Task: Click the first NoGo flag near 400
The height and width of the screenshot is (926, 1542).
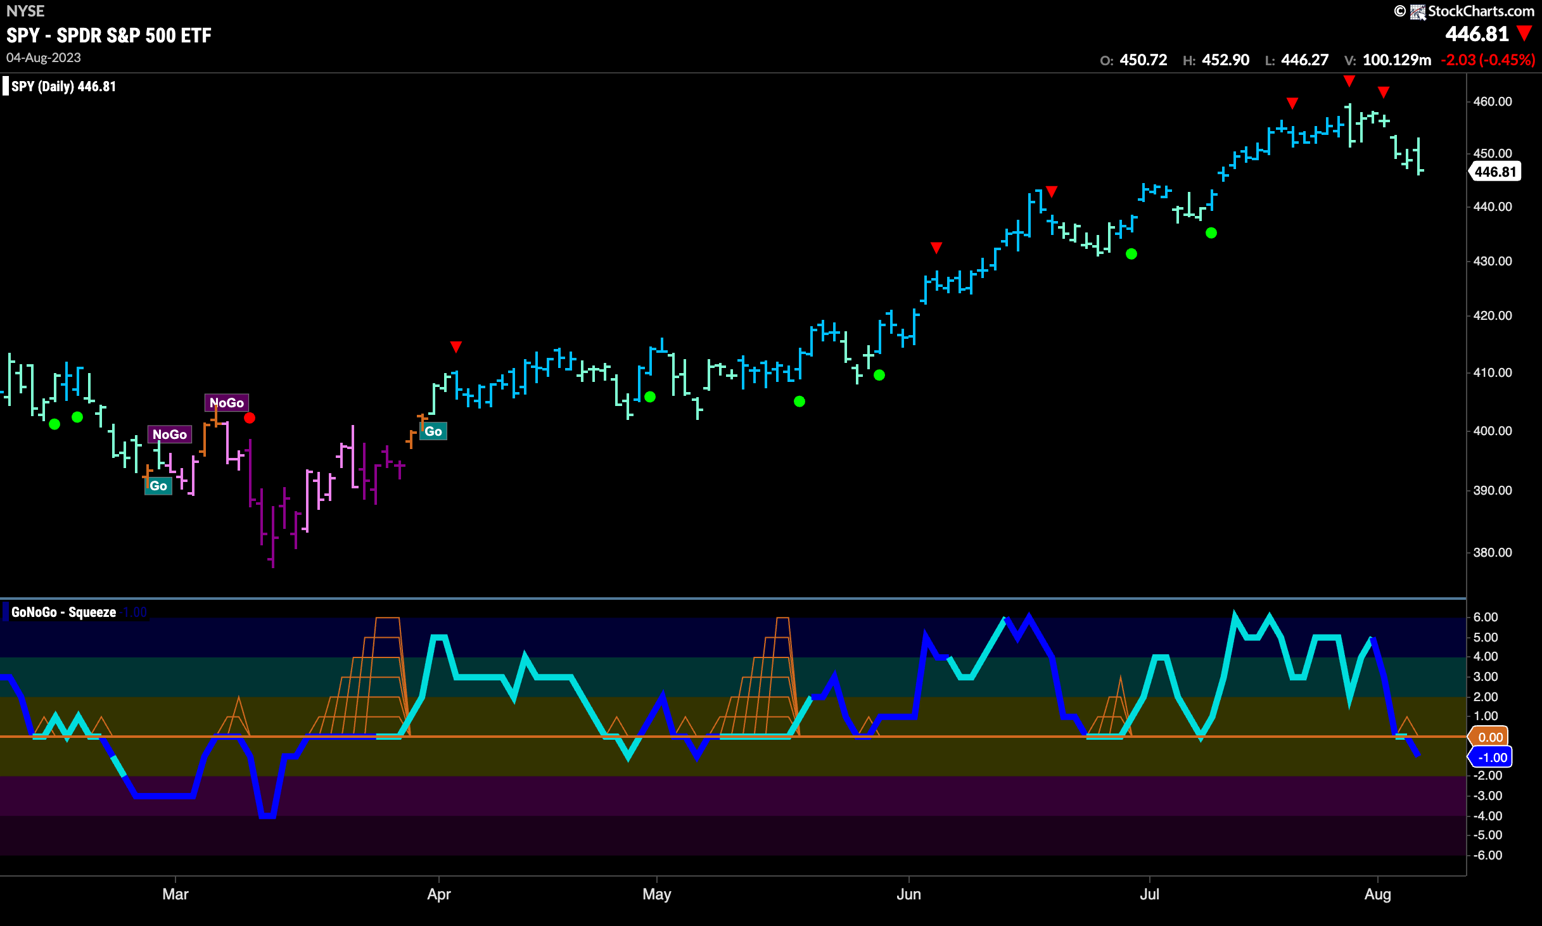Action: 170,434
